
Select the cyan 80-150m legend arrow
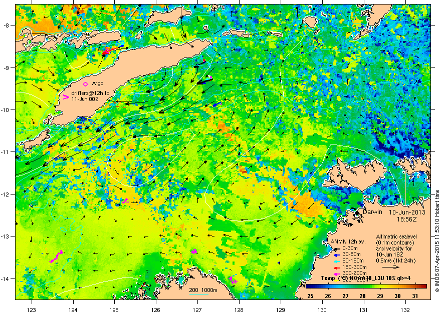pos(337,261)
